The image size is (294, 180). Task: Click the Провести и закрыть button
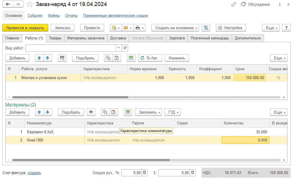(x=25, y=28)
